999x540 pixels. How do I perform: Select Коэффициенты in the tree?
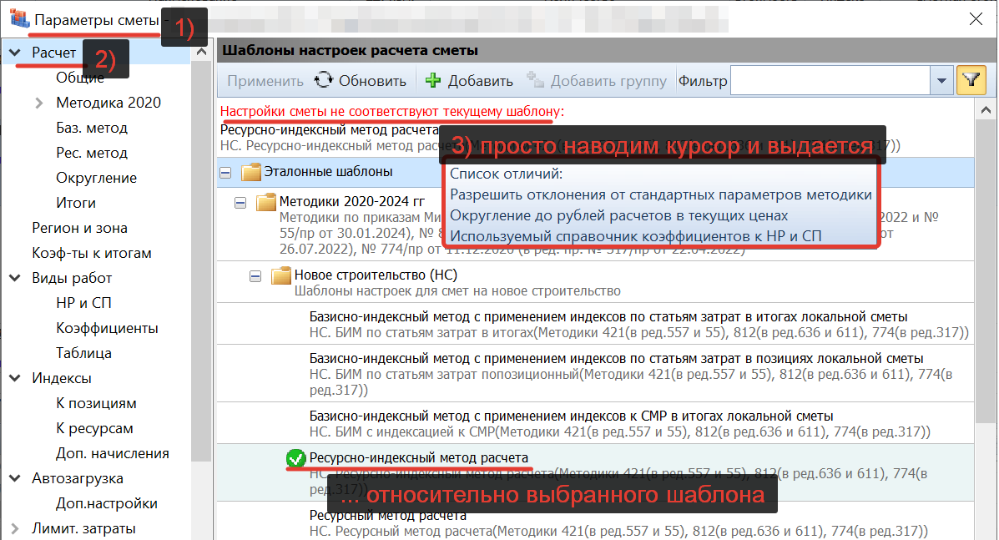coord(107,328)
